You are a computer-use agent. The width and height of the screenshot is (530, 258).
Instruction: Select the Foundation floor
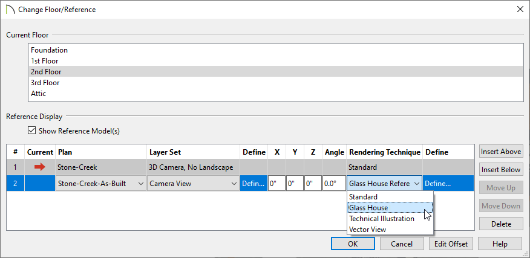tap(276, 50)
